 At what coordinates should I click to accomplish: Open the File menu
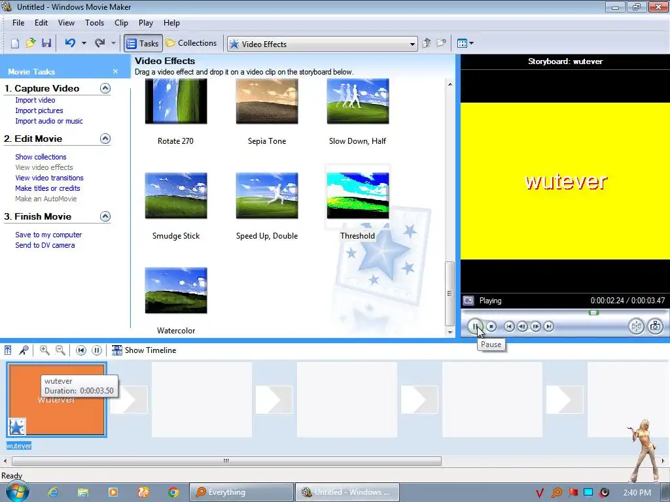[x=18, y=23]
